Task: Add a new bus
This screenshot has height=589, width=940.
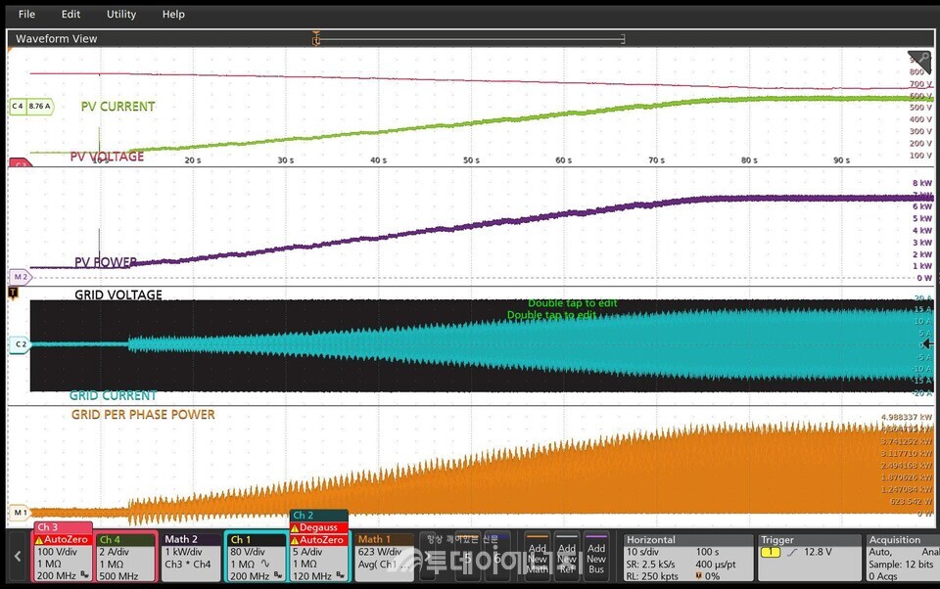Action: coord(595,558)
